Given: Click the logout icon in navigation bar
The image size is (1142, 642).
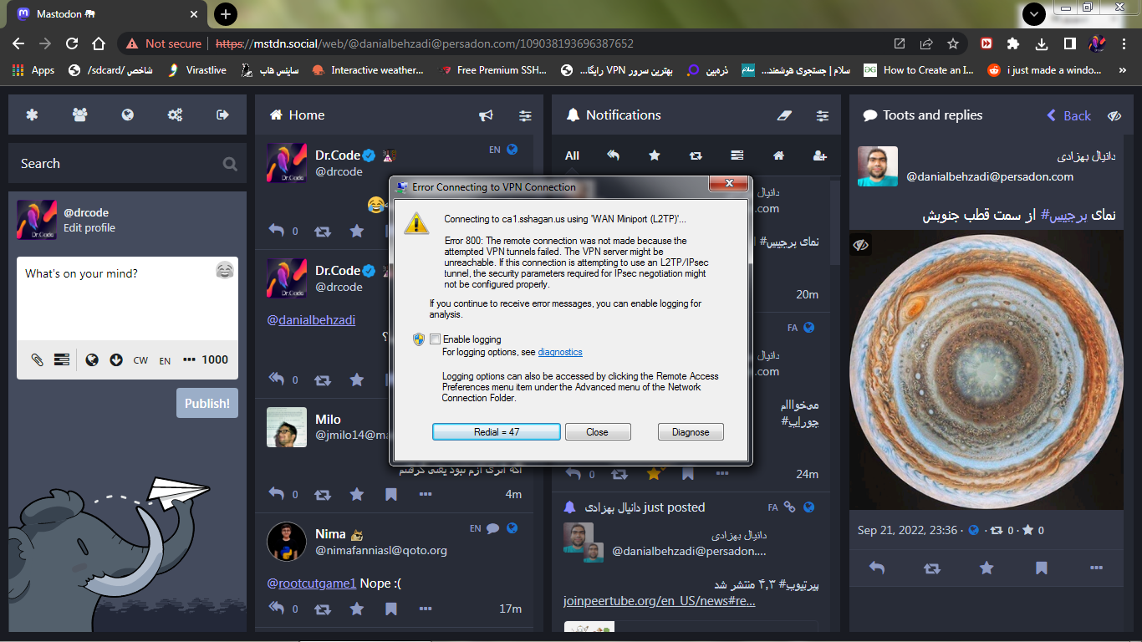Looking at the screenshot, I should click(x=222, y=115).
